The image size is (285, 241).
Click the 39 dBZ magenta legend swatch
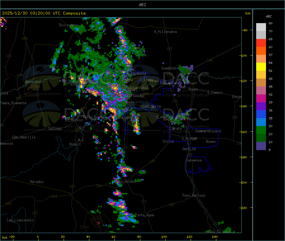(261, 98)
